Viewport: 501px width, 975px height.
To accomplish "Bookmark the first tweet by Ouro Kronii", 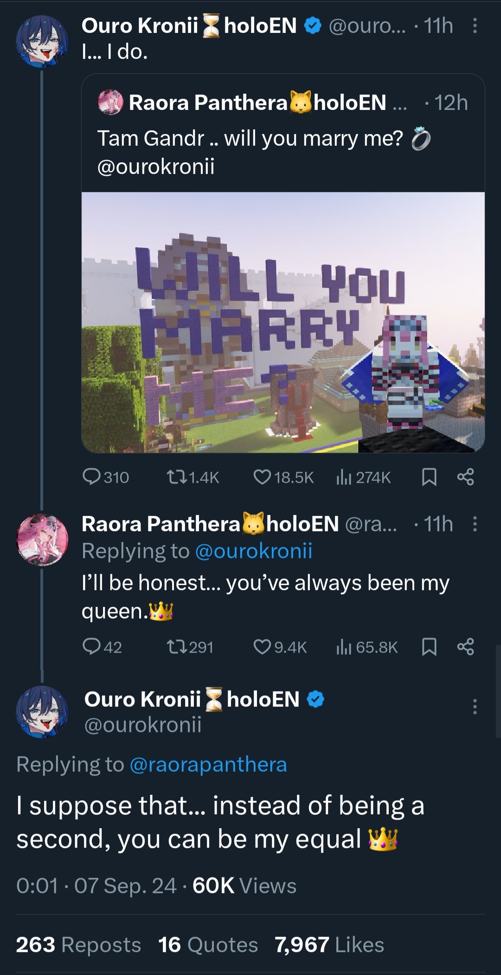I will pos(429,477).
